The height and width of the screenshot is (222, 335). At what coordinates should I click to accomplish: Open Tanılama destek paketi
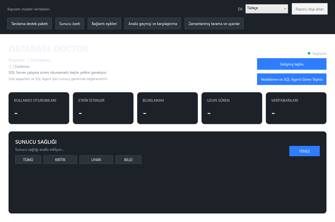30,23
